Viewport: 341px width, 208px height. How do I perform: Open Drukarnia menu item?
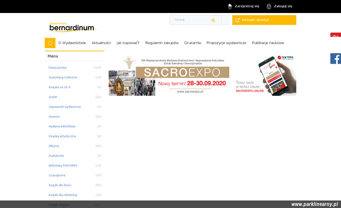193,43
